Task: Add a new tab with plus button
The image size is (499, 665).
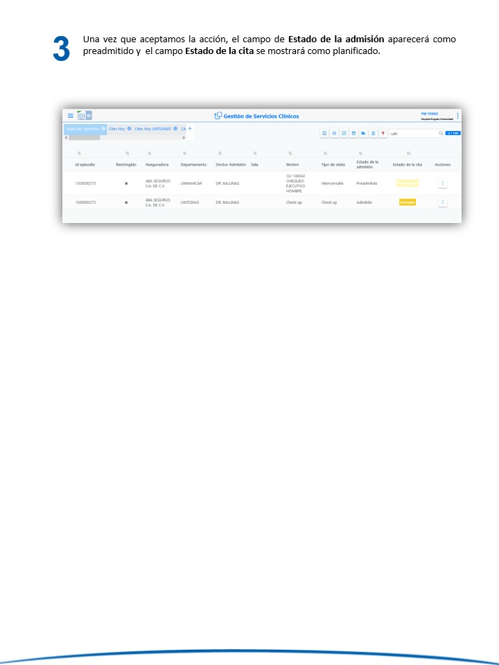Action: tap(190, 128)
